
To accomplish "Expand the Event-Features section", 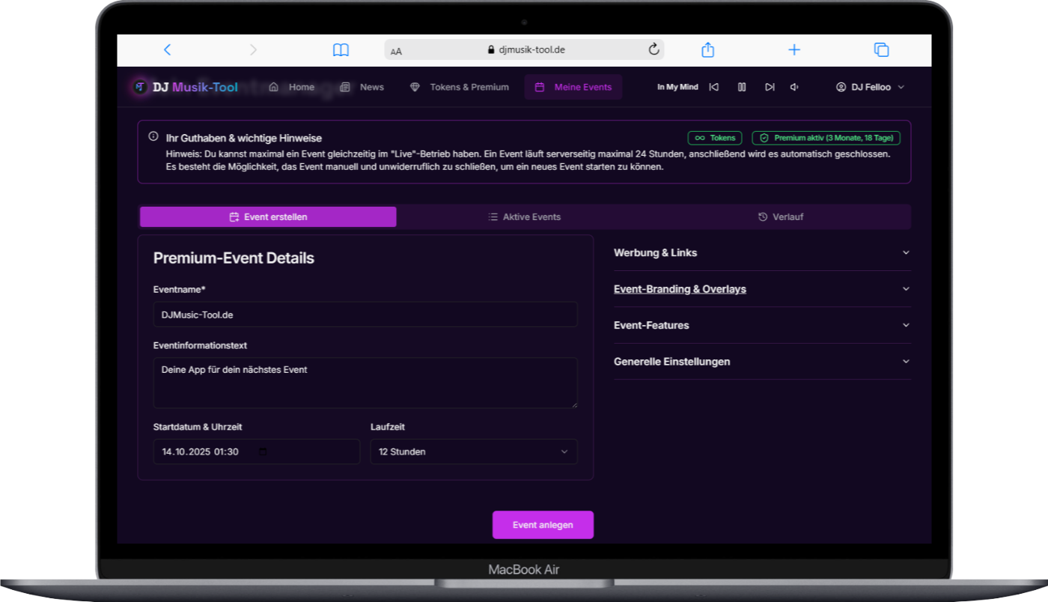I will click(761, 326).
